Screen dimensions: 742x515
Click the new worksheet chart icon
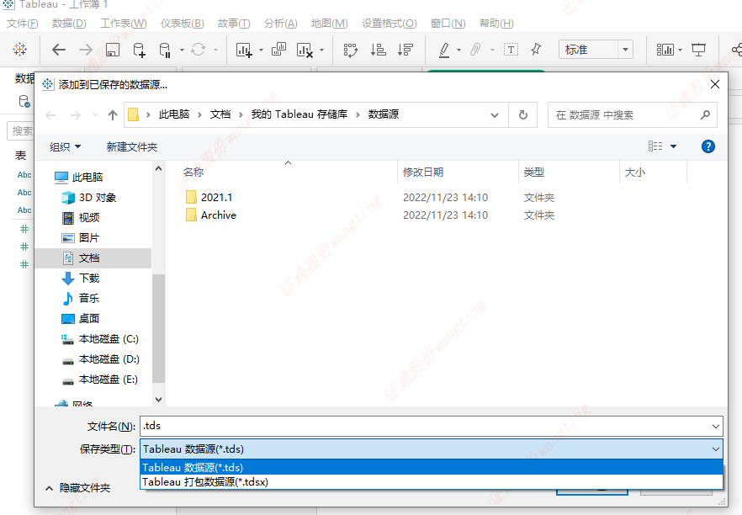click(244, 50)
